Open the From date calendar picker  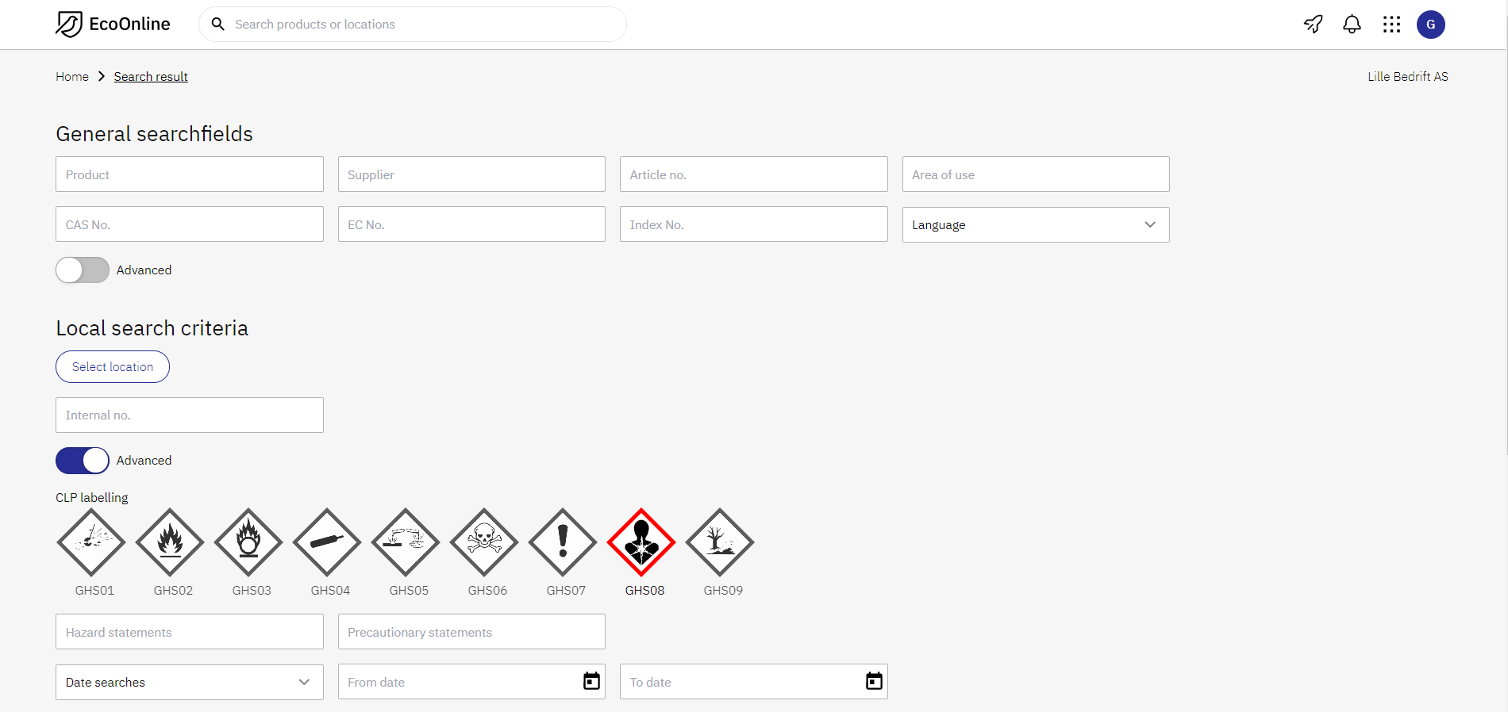591,681
